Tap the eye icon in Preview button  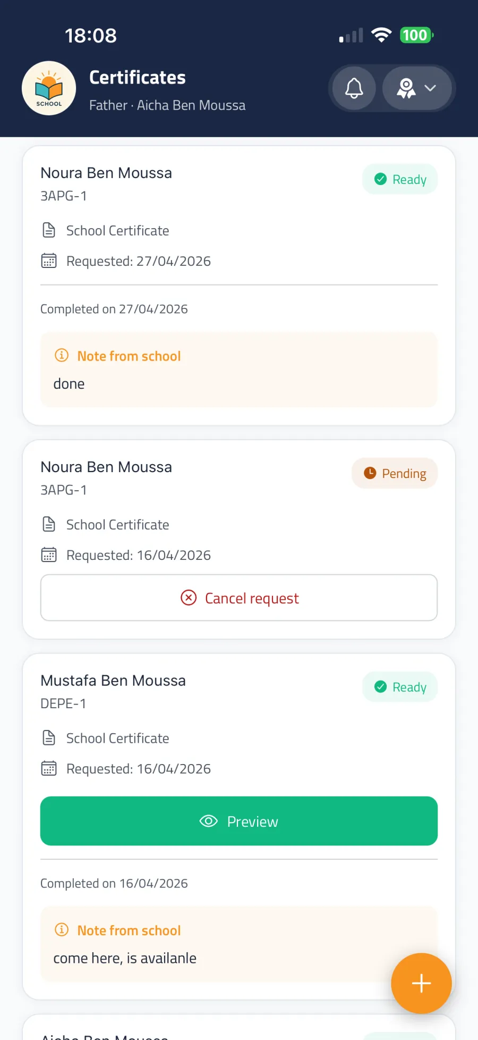pyautogui.click(x=209, y=821)
